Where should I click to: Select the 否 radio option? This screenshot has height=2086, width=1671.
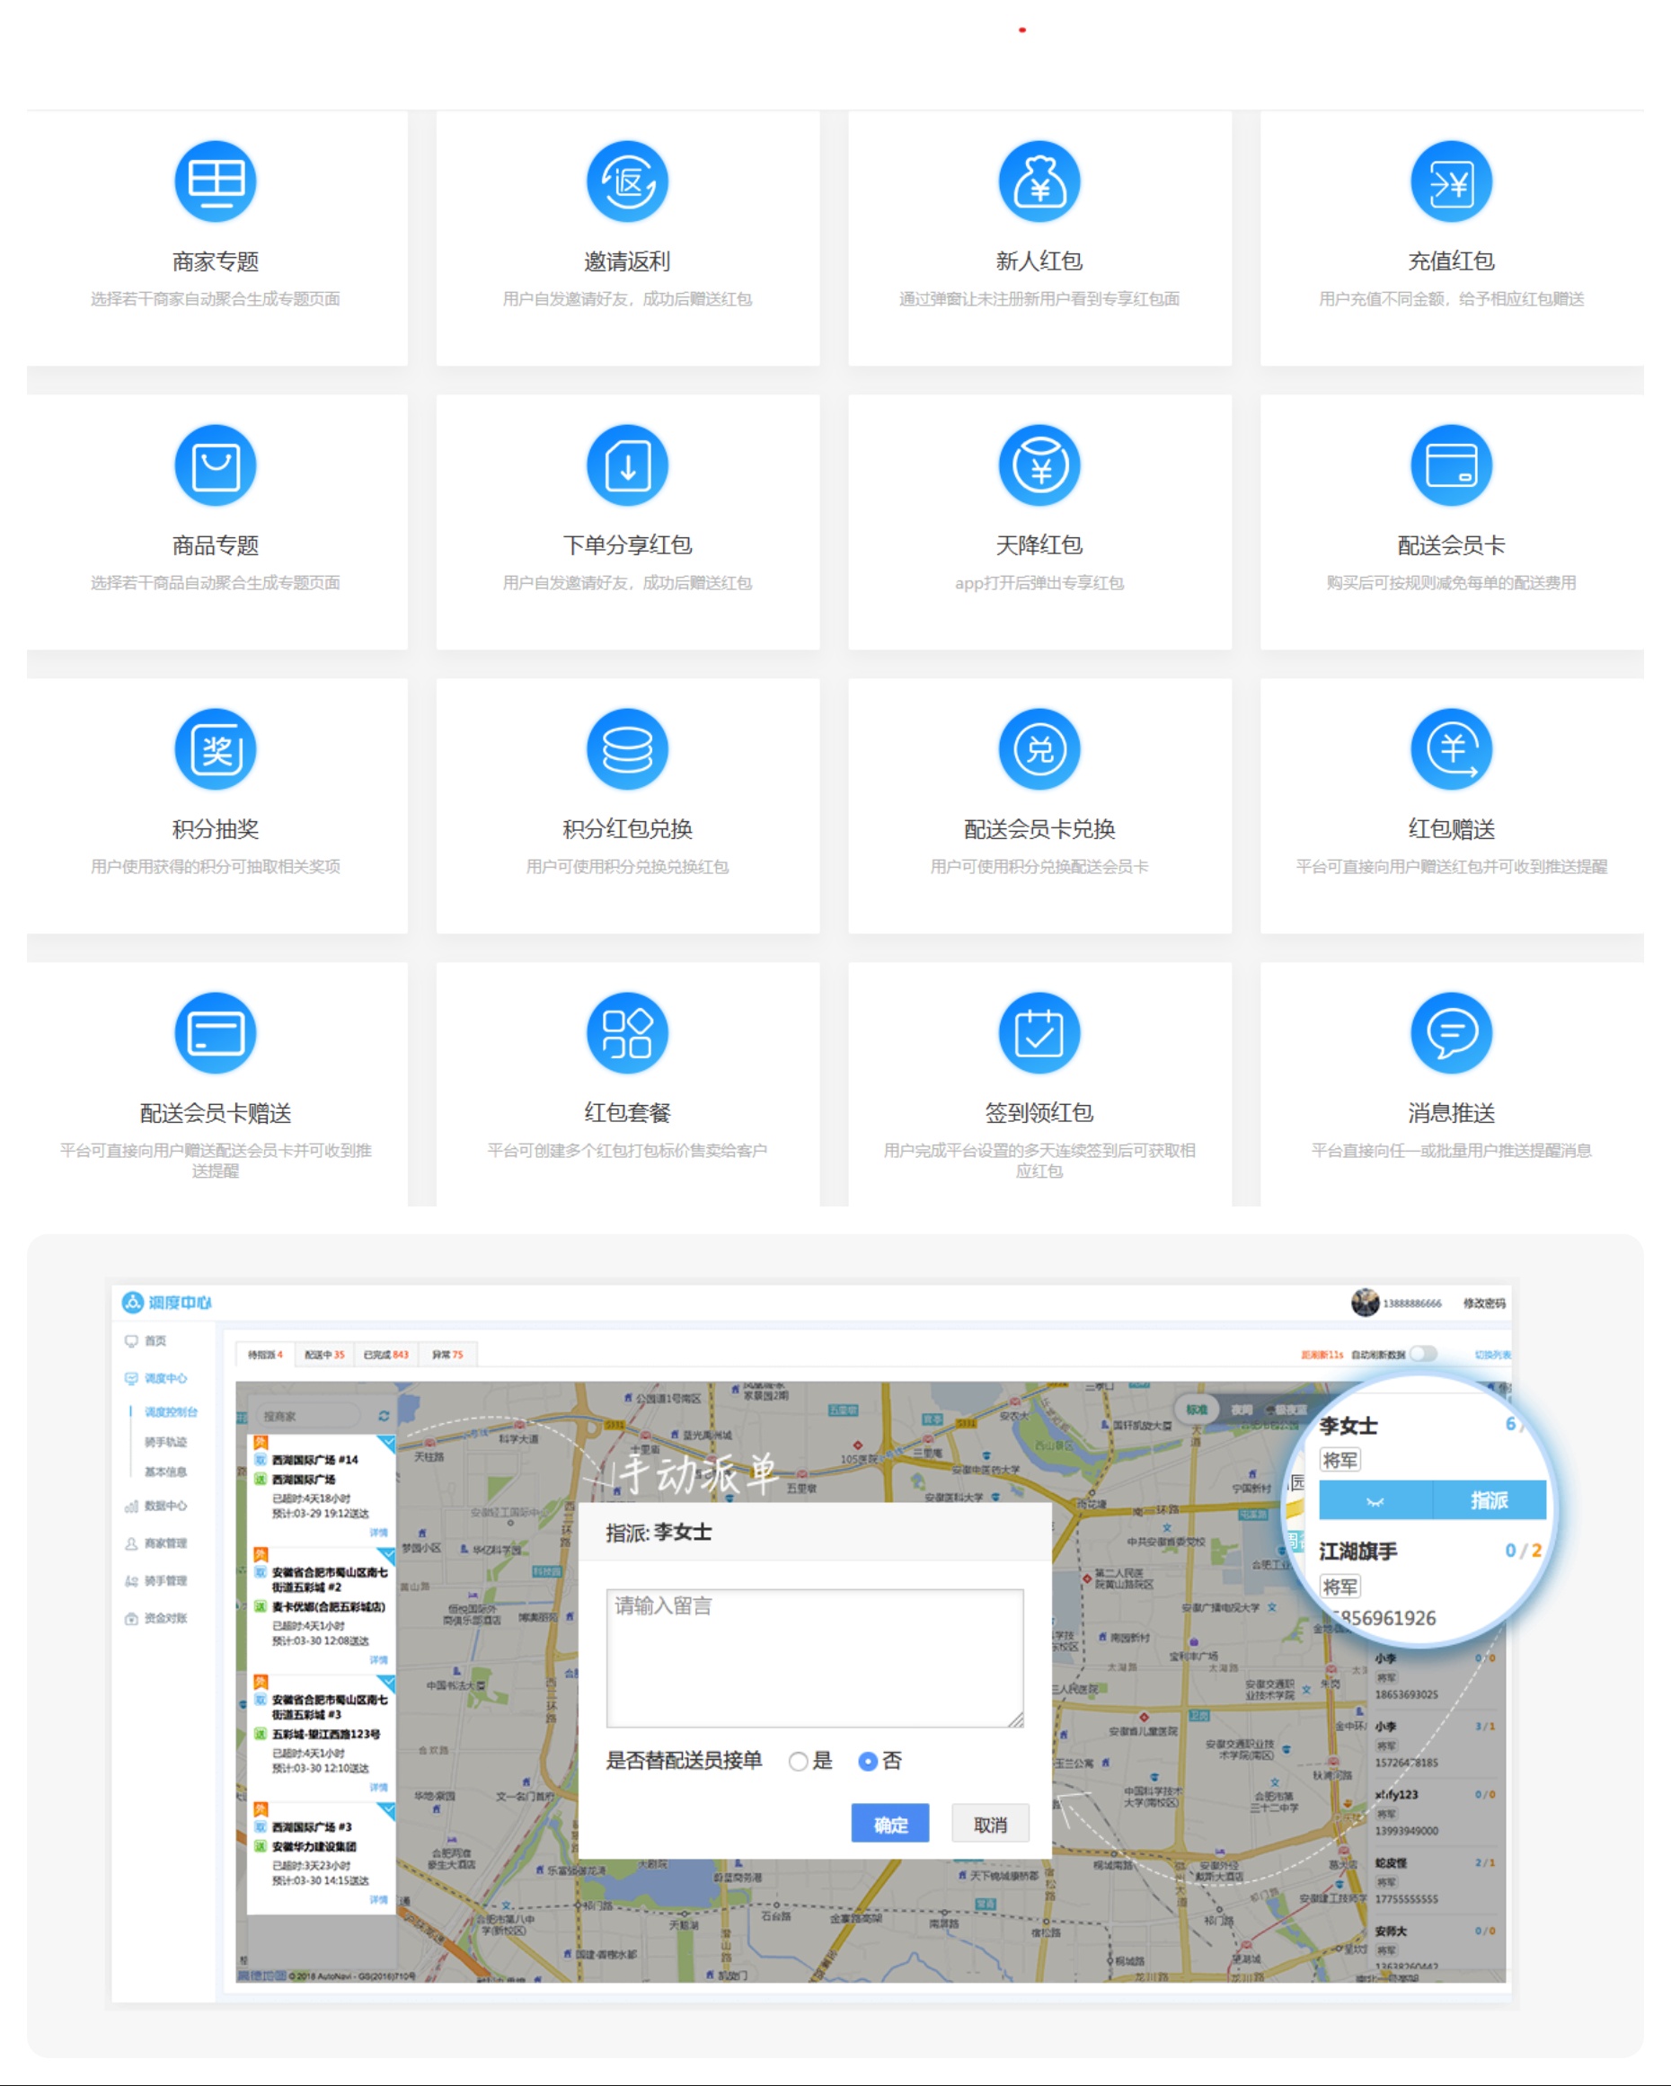(868, 1761)
